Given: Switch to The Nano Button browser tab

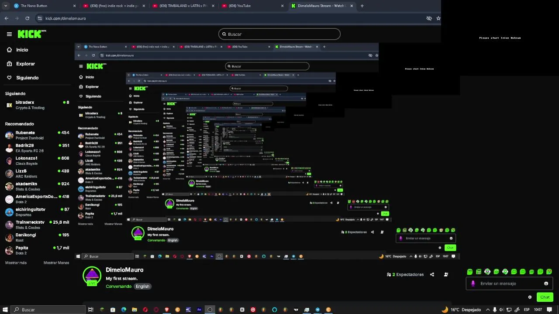Looking at the screenshot, I should point(44,6).
